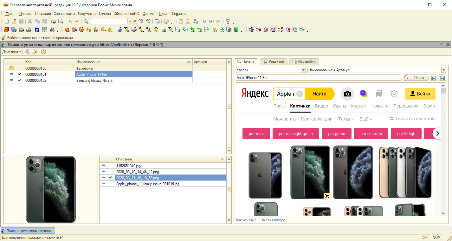Toggle checkmark for 2020_03_11_10_19_59.png
The width and height of the screenshot is (452, 241).
[111, 178]
